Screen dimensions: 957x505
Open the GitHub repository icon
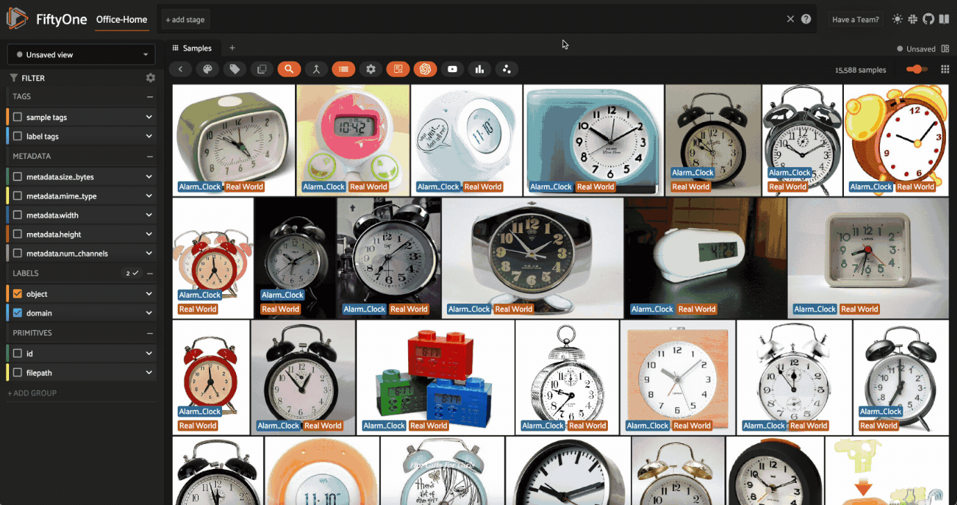(x=929, y=19)
